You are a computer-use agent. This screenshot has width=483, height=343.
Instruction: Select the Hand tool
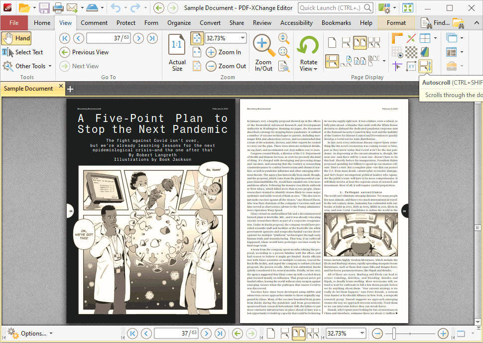(x=16, y=38)
